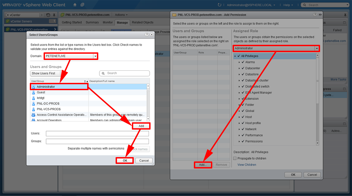Switch to the Summary tab

point(92,22)
